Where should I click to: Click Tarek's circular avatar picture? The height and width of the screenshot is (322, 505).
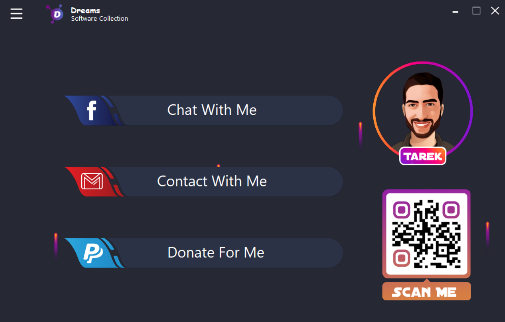pyautogui.click(x=423, y=111)
